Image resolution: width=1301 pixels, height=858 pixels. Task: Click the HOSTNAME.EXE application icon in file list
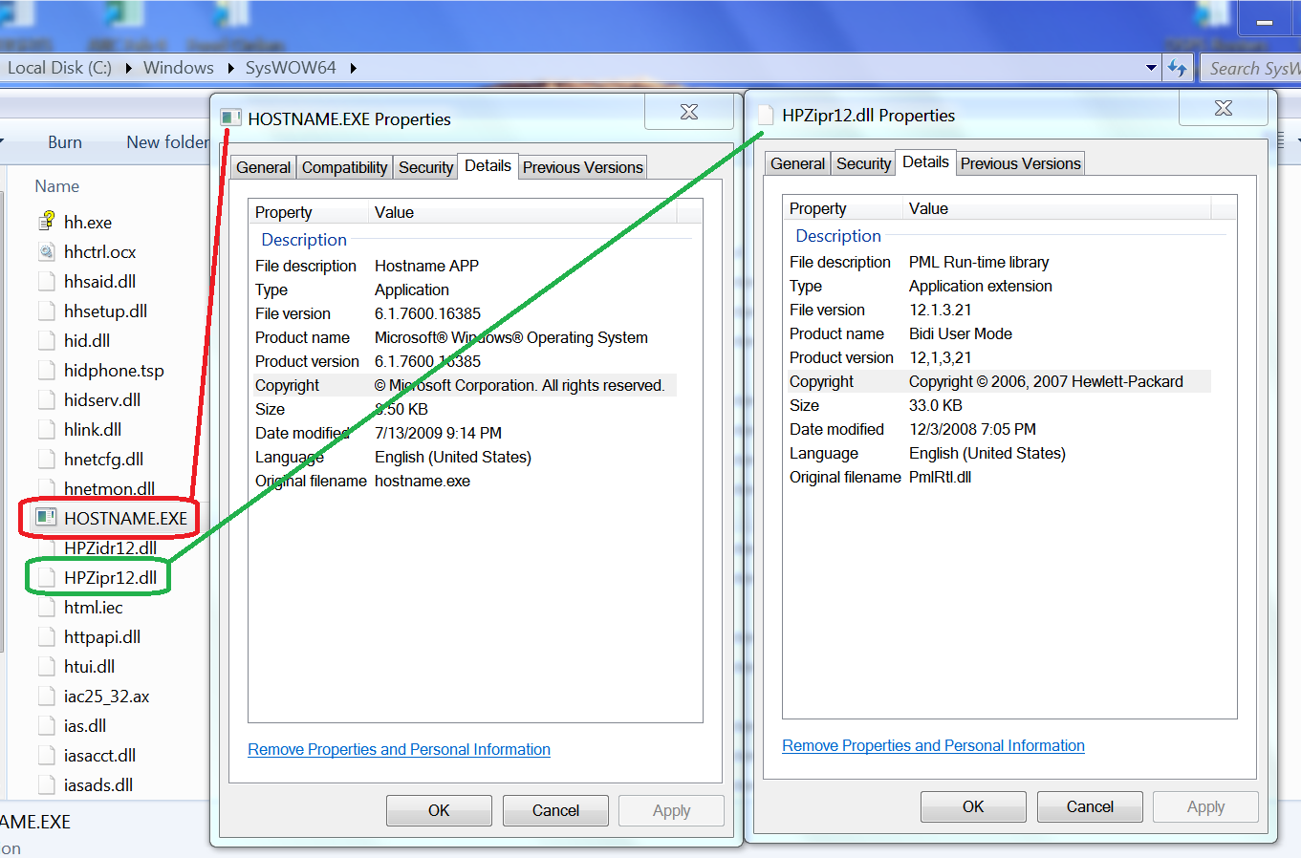(x=47, y=518)
